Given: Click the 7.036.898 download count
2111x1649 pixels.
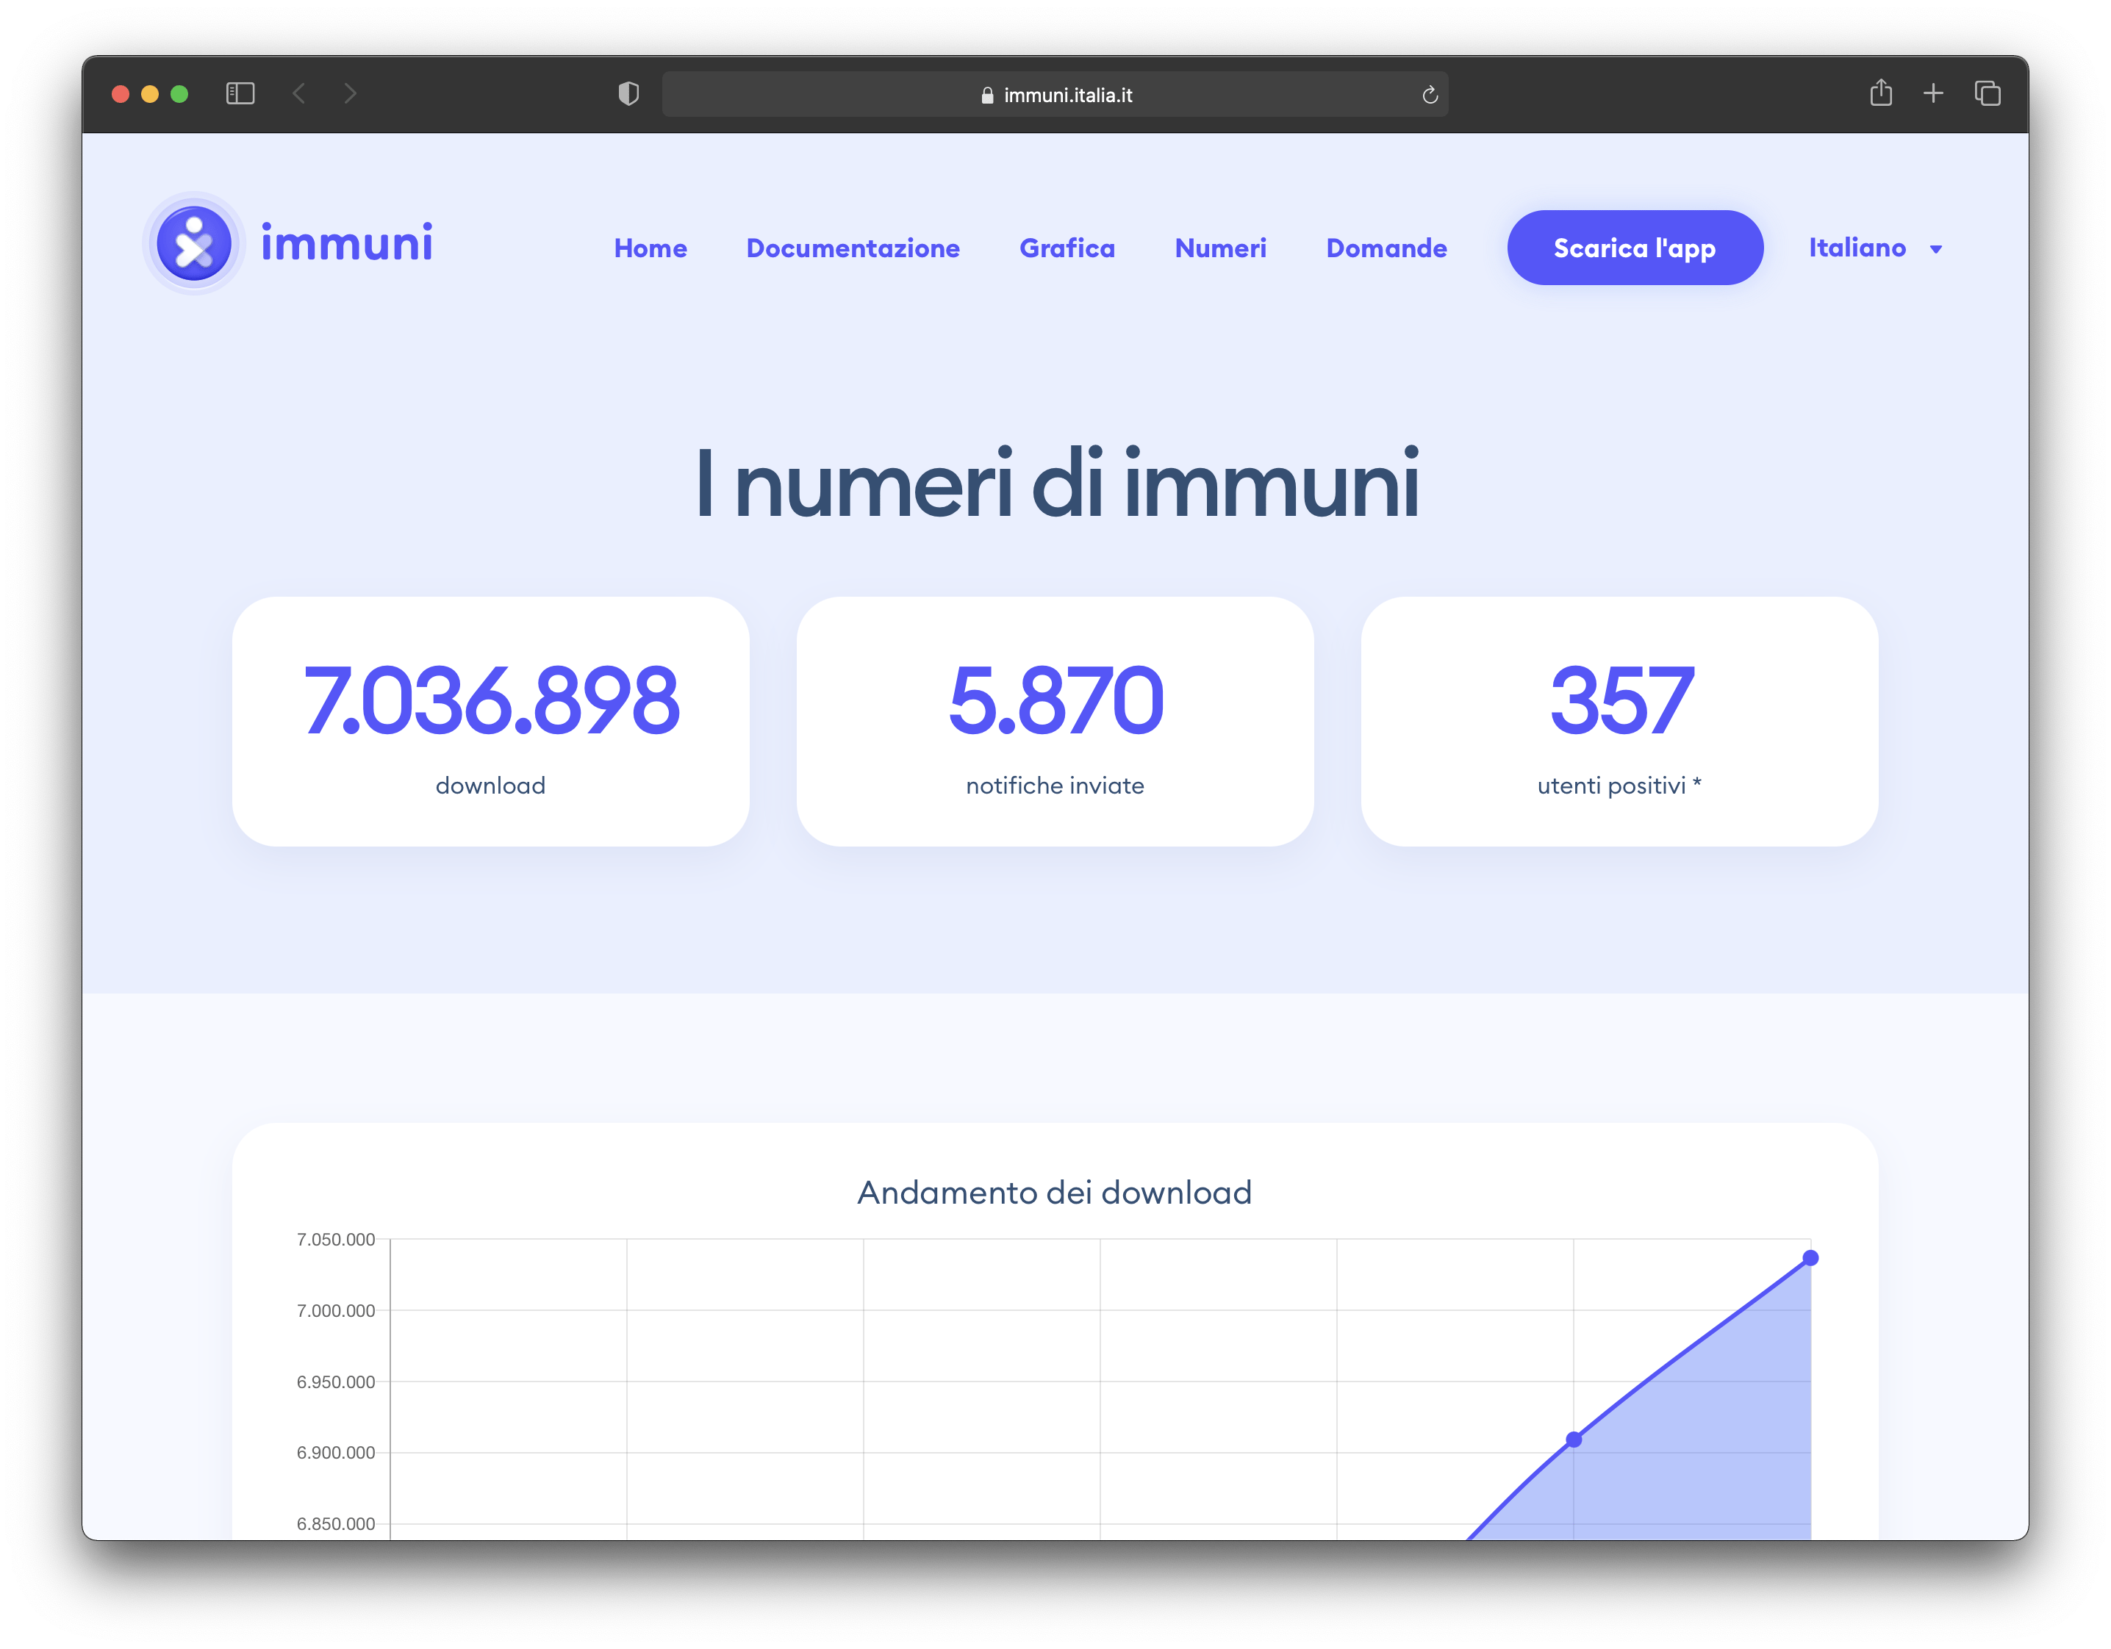Looking at the screenshot, I should click(491, 700).
